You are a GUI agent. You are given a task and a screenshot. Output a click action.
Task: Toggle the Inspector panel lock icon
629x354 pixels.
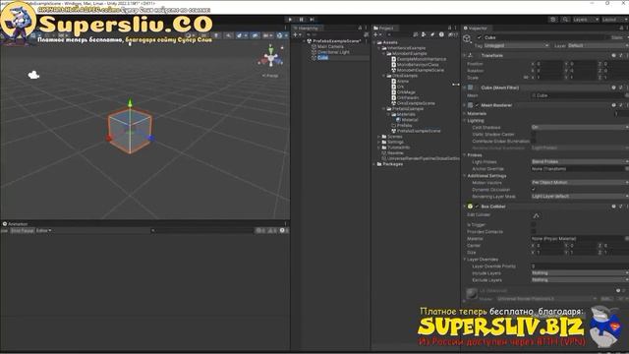click(622, 29)
